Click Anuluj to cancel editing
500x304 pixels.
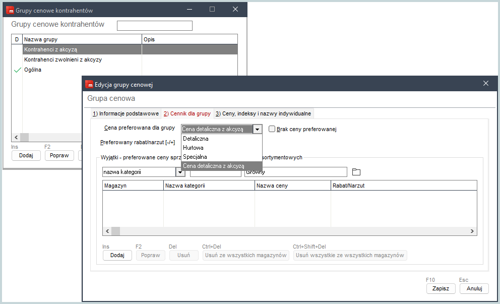point(474,288)
